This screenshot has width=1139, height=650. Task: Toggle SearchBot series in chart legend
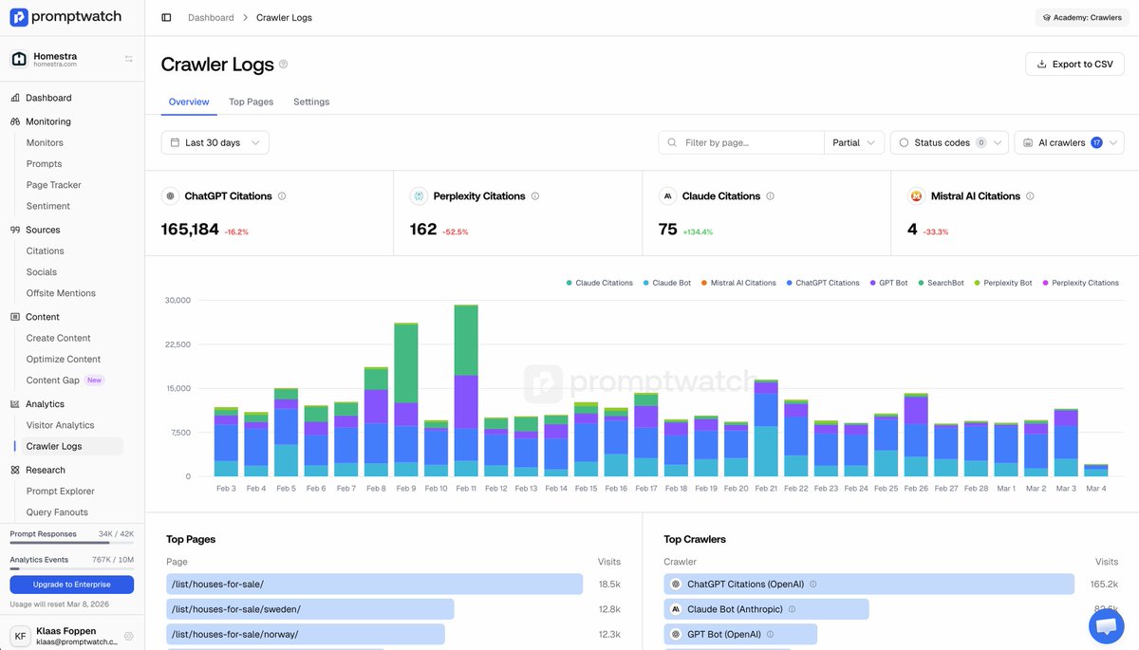click(941, 283)
